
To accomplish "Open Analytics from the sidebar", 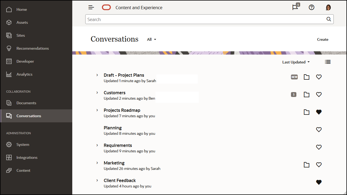I will tap(24, 74).
